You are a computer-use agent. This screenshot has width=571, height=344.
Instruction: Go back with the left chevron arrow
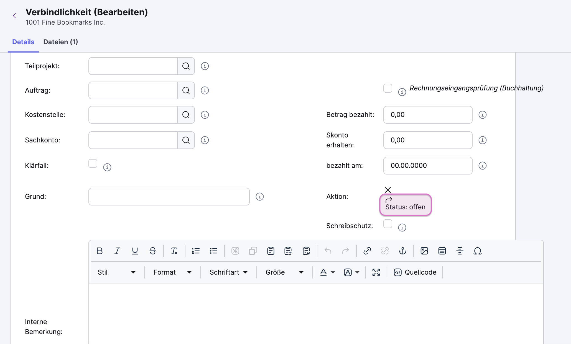(x=14, y=16)
